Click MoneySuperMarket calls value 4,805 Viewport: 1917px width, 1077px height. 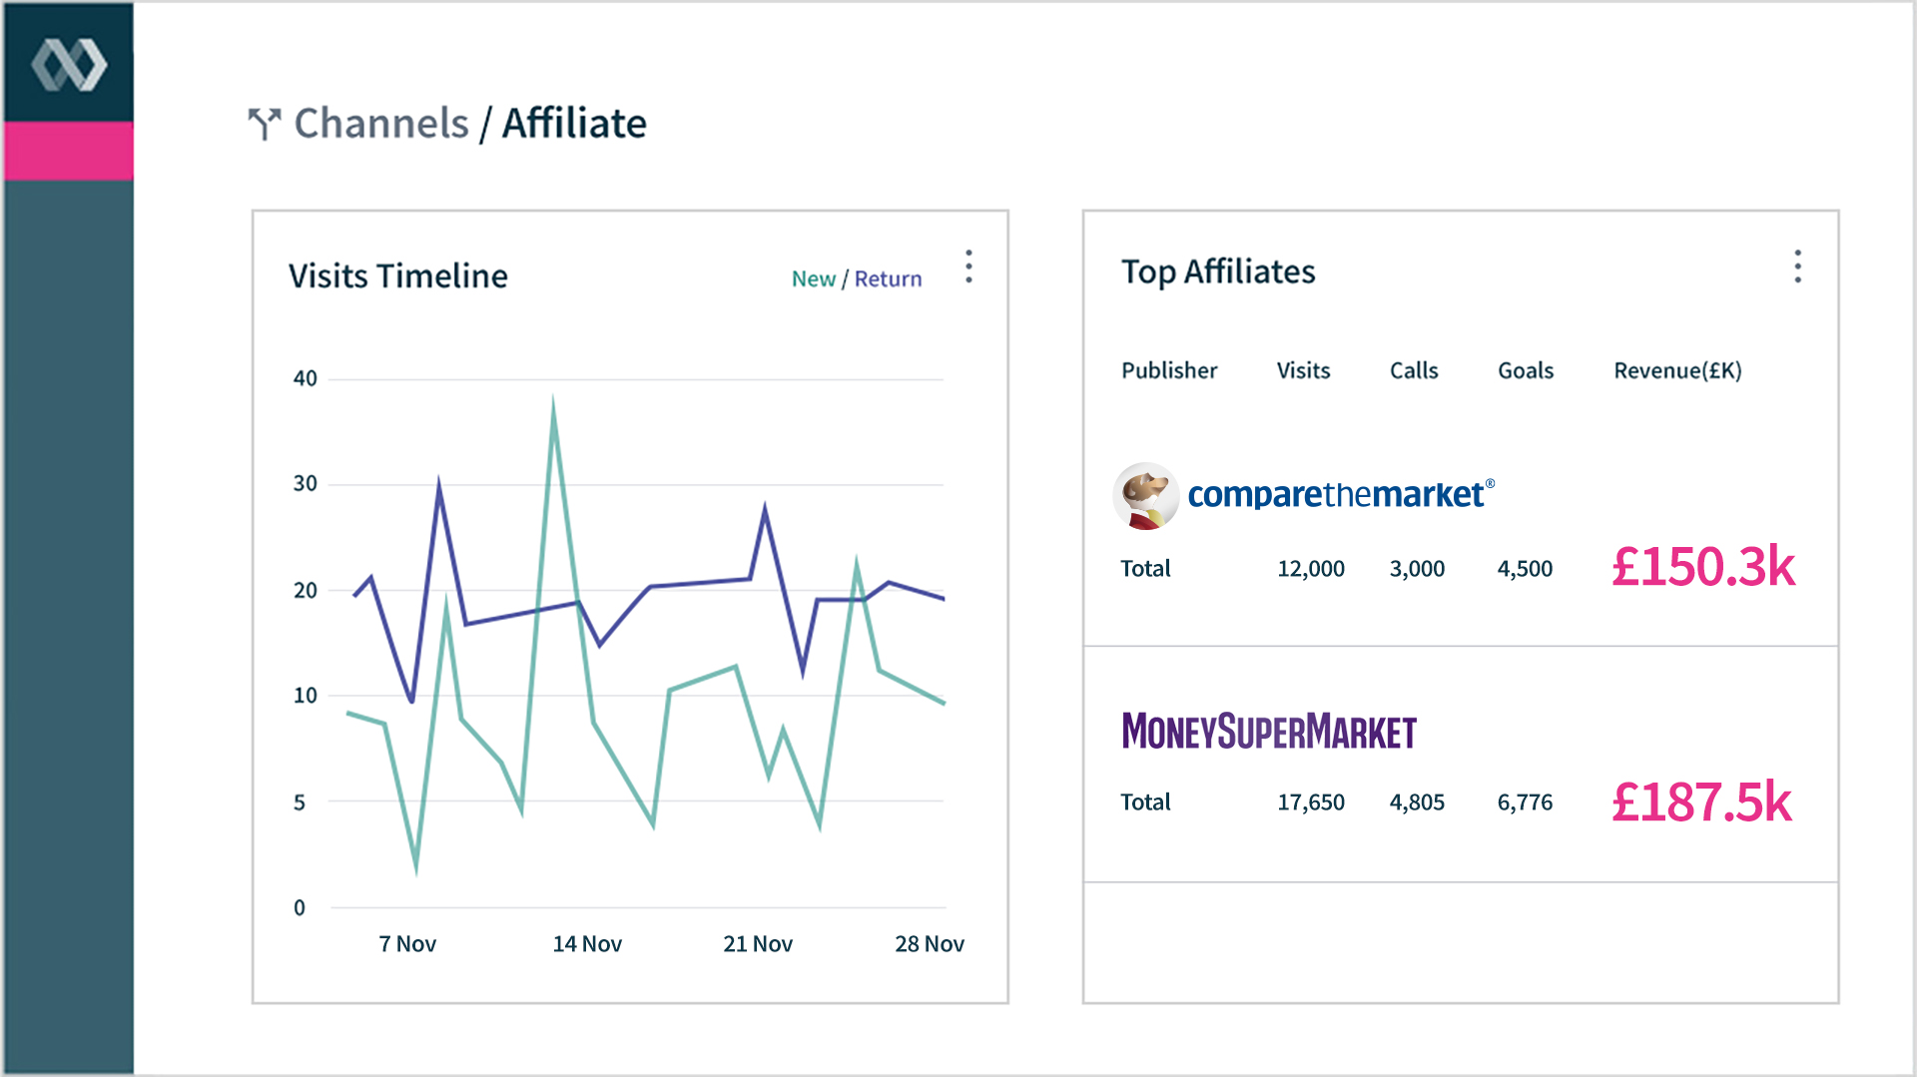click(1417, 803)
